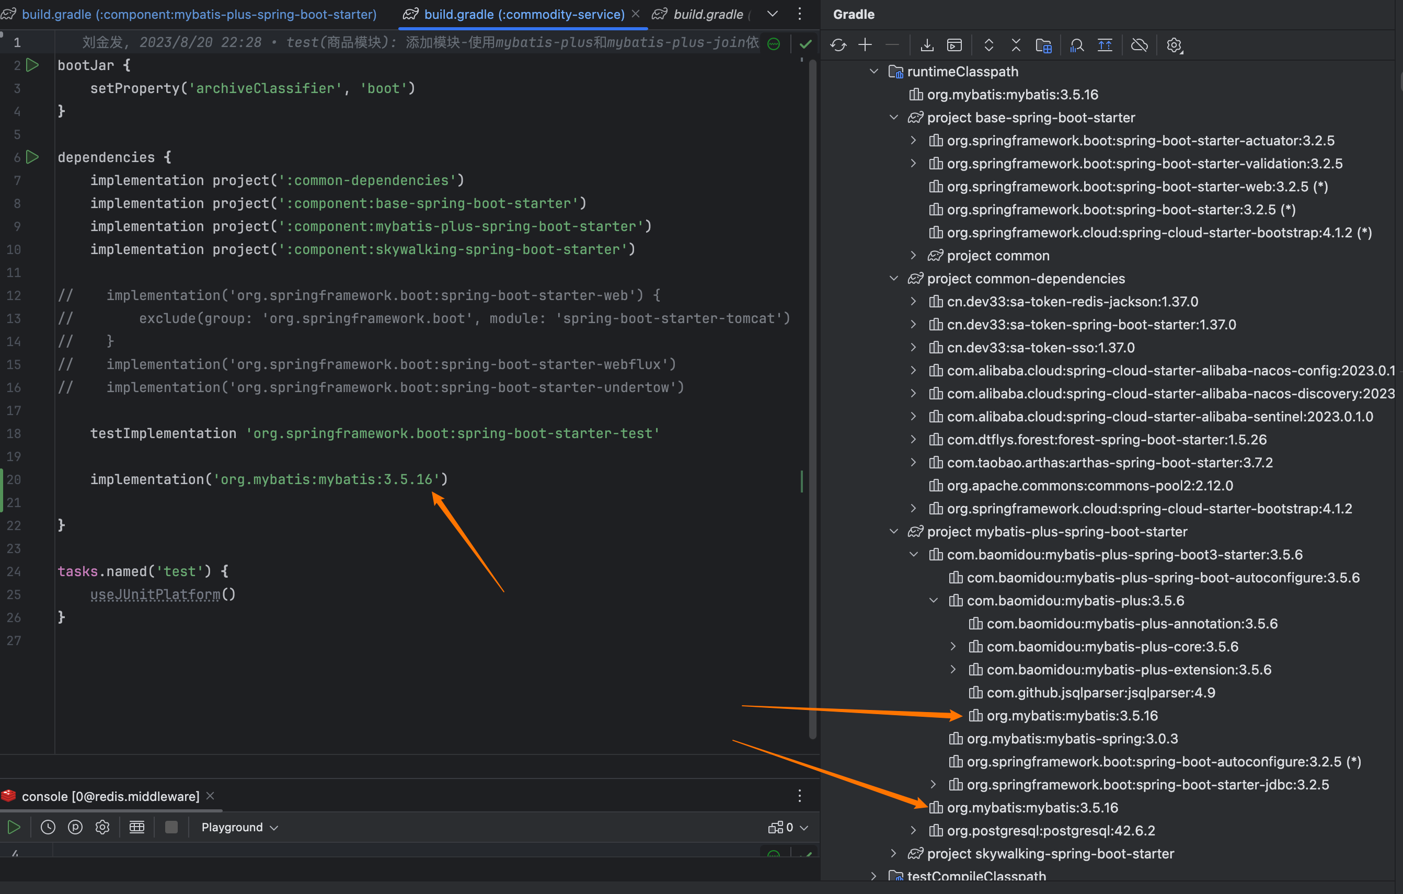Download all Gradle sources
Viewport: 1403px width, 894px height.
click(926, 44)
